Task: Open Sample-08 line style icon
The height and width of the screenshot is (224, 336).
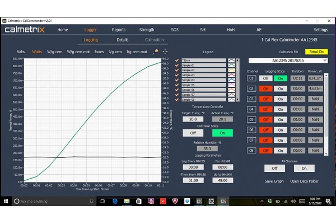Action: [x=231, y=100]
